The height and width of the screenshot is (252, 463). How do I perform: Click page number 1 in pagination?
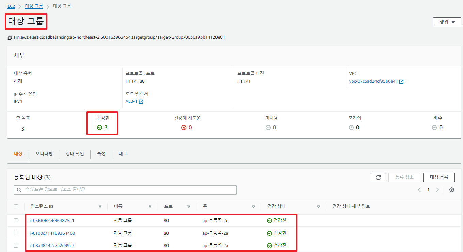pos(428,190)
